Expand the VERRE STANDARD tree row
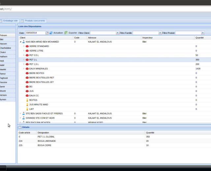Viewport: 211px width, 171px height. coord(24,46)
